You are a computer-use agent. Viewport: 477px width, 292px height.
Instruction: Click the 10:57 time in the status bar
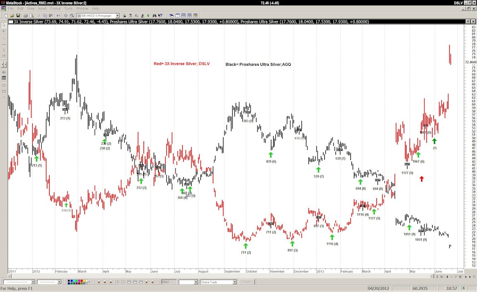(x=452, y=288)
